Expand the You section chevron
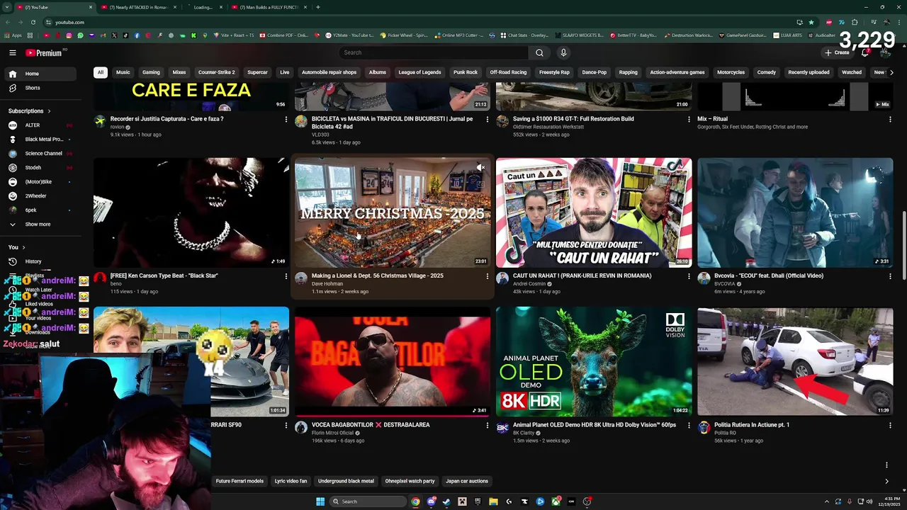The height and width of the screenshot is (510, 907). (x=23, y=247)
